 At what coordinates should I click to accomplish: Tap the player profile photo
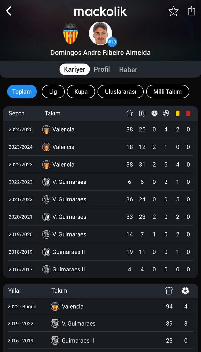(x=100, y=33)
